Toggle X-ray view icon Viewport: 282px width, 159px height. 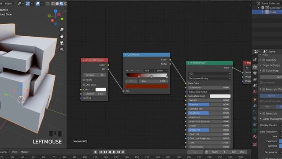tap(47, 4)
